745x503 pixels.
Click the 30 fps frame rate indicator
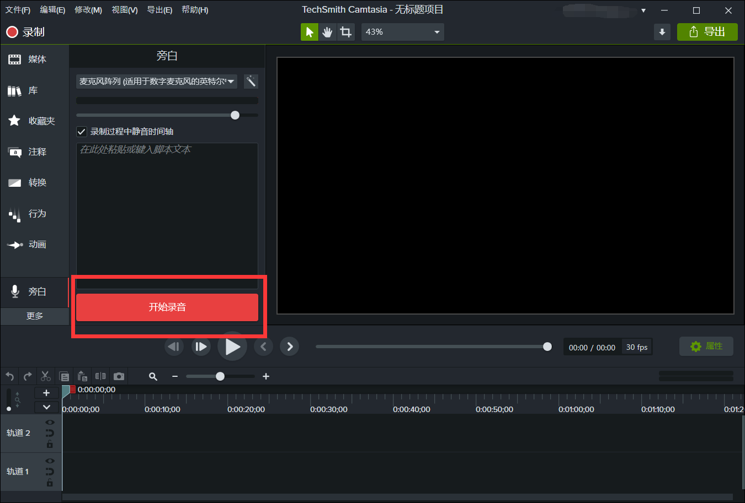click(x=637, y=347)
